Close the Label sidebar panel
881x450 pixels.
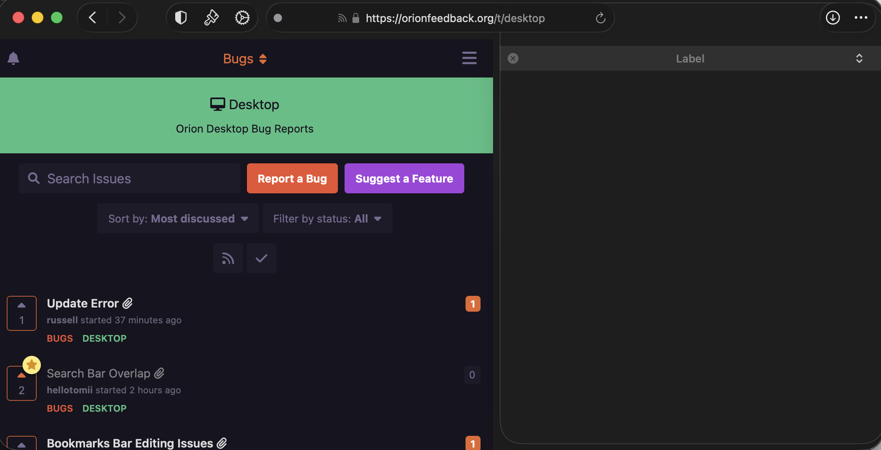(513, 58)
